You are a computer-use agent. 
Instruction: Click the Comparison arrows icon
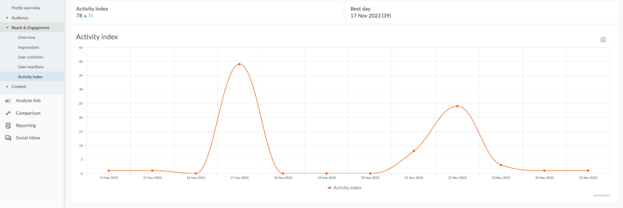[8, 113]
